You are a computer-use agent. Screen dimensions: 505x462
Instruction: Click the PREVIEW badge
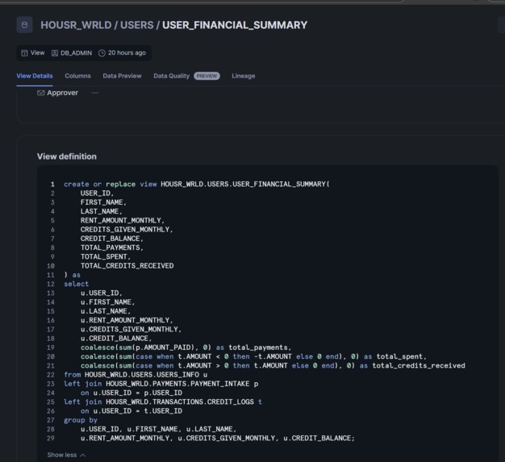click(x=207, y=76)
